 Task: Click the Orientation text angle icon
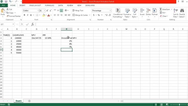(x=66, y=11)
